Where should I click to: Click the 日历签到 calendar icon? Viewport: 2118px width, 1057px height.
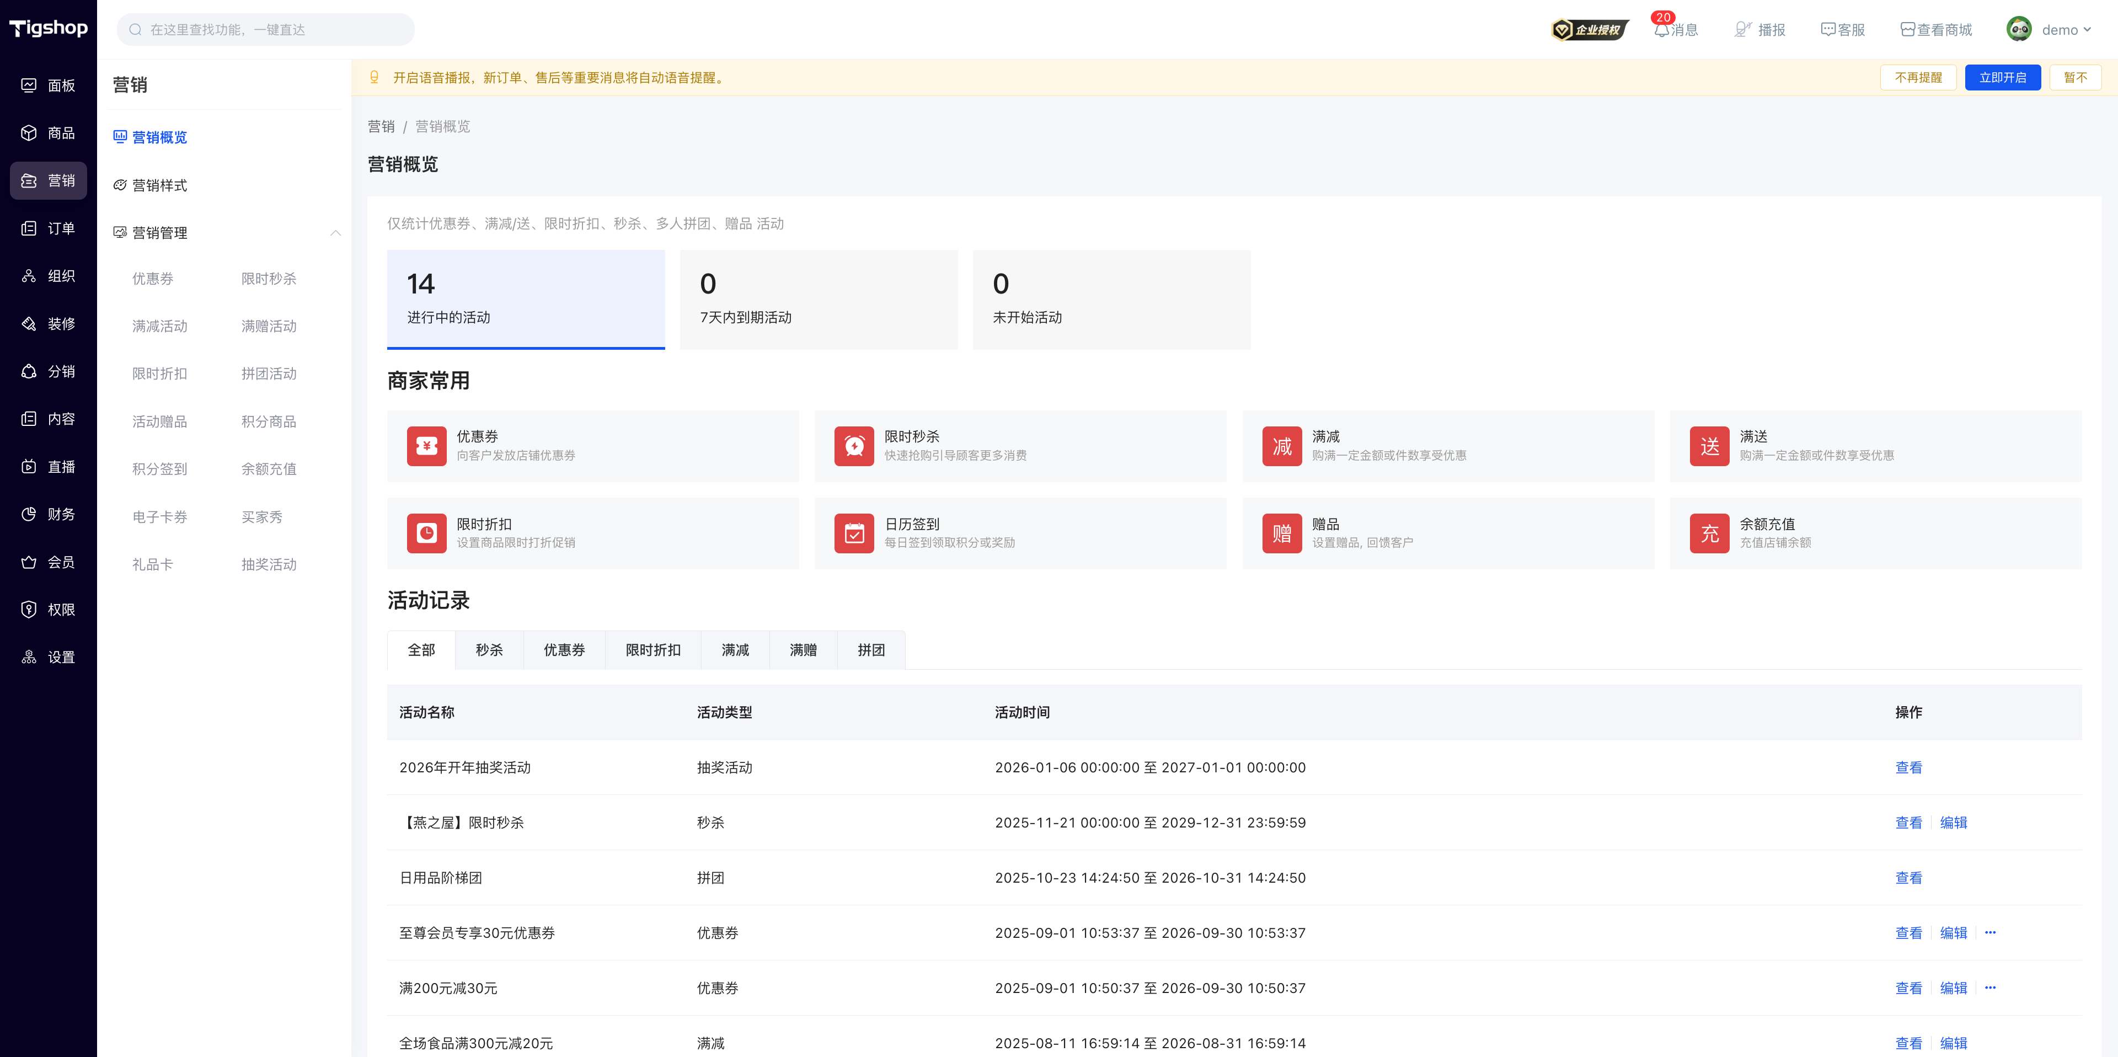(x=854, y=534)
